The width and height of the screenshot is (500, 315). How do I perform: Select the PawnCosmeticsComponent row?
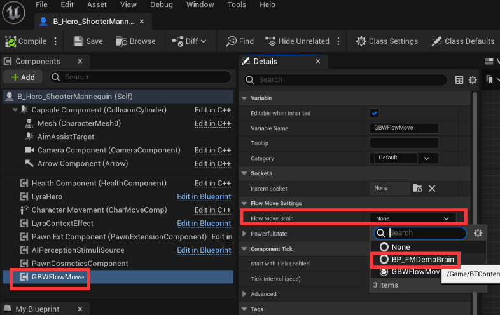[x=80, y=264]
